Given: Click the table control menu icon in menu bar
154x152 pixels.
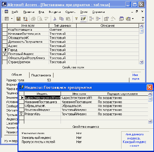Looking at the screenshot, I should pyautogui.click(x=6, y=11).
